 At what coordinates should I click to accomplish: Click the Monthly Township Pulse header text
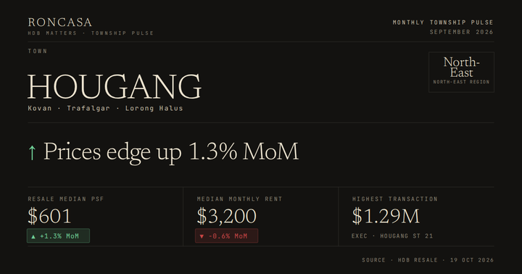coord(443,22)
